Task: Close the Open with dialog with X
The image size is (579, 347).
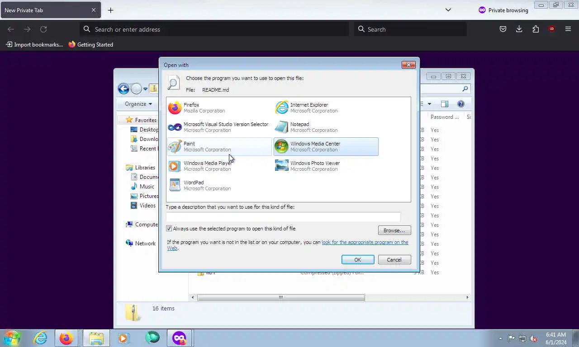Action: 408,65
